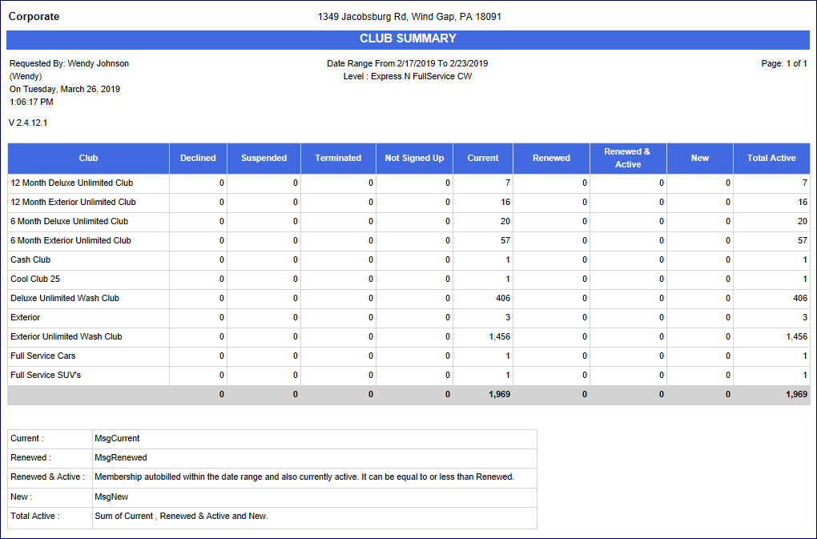
Task: Click the Club column header
Action: [88, 158]
